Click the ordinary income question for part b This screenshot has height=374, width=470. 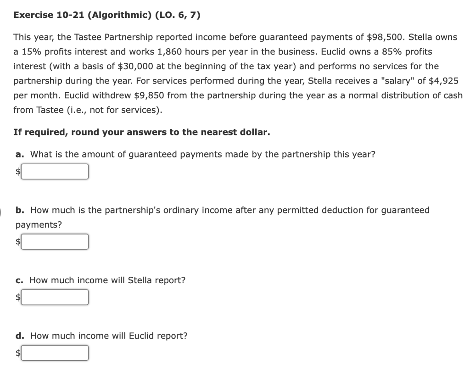(229, 210)
